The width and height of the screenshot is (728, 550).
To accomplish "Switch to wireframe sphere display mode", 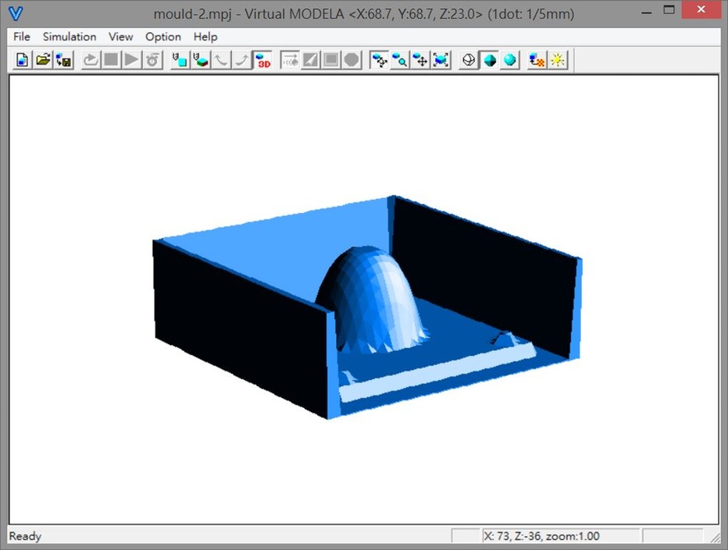I will (469, 60).
